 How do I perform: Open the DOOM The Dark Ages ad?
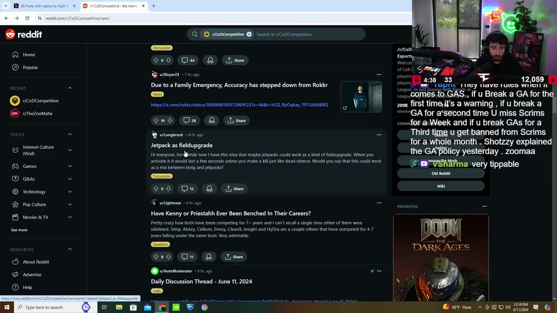(440, 257)
